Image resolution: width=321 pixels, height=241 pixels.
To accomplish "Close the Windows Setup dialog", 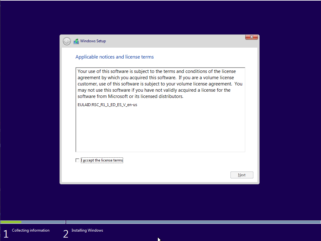I will click(251, 37).
